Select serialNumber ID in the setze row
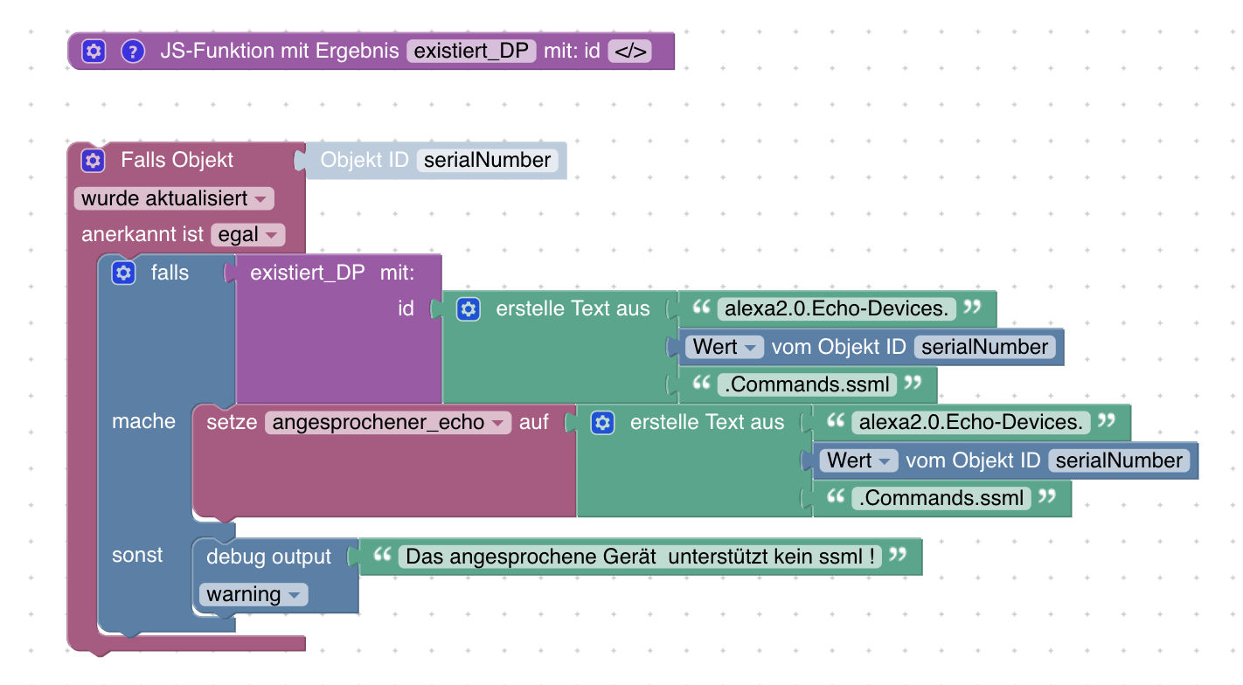Screen dimensions: 1243x685 pyautogui.click(x=1120, y=460)
